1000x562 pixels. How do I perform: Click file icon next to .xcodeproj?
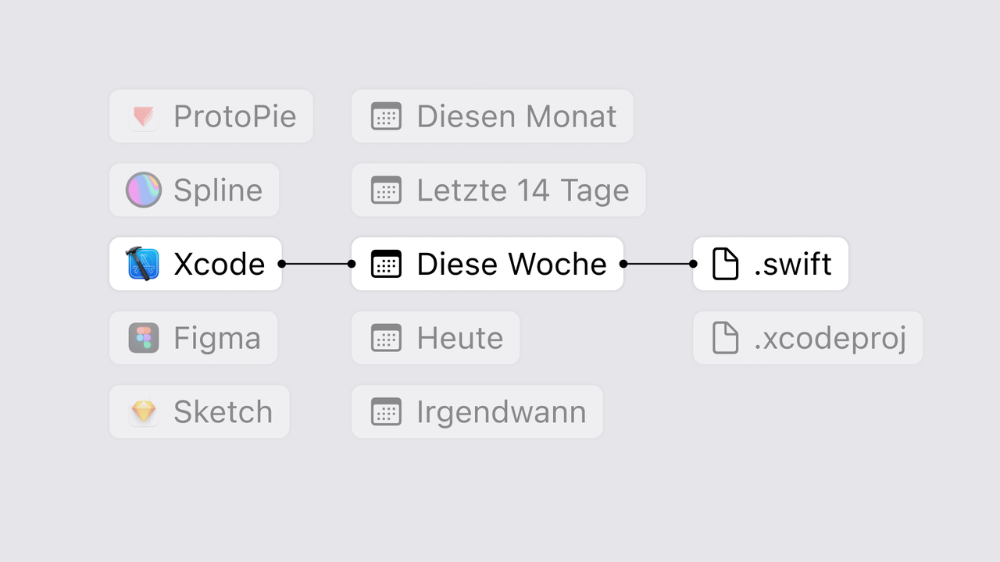(x=725, y=338)
